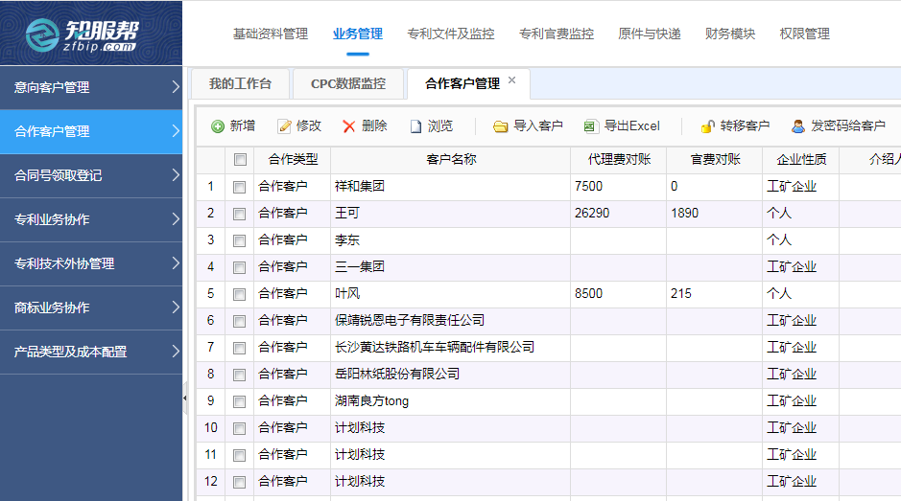The width and height of the screenshot is (901, 501).
Task: Open the 财务模块 top menu
Action: point(729,34)
